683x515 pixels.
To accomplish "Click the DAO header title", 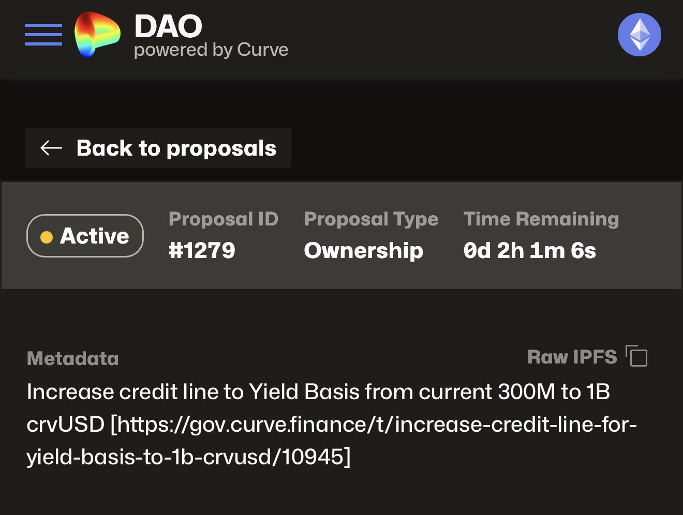I will coord(168,26).
